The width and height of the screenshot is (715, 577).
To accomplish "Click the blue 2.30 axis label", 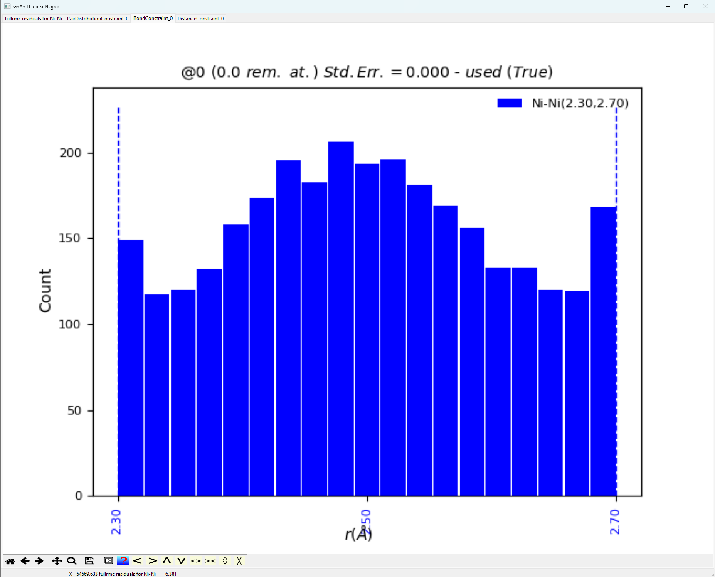I will tap(116, 522).
